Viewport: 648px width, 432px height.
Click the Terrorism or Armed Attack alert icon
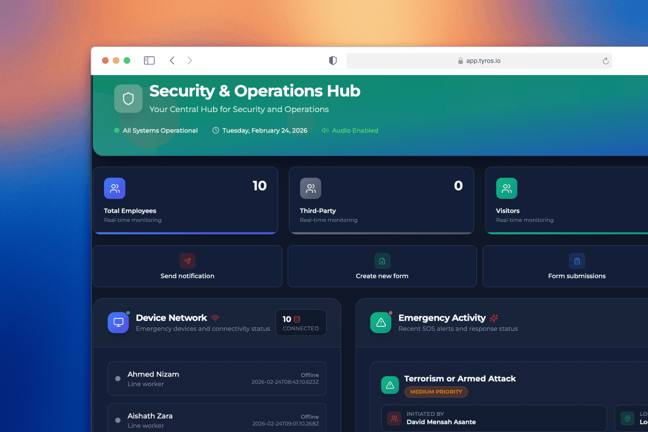coord(390,385)
